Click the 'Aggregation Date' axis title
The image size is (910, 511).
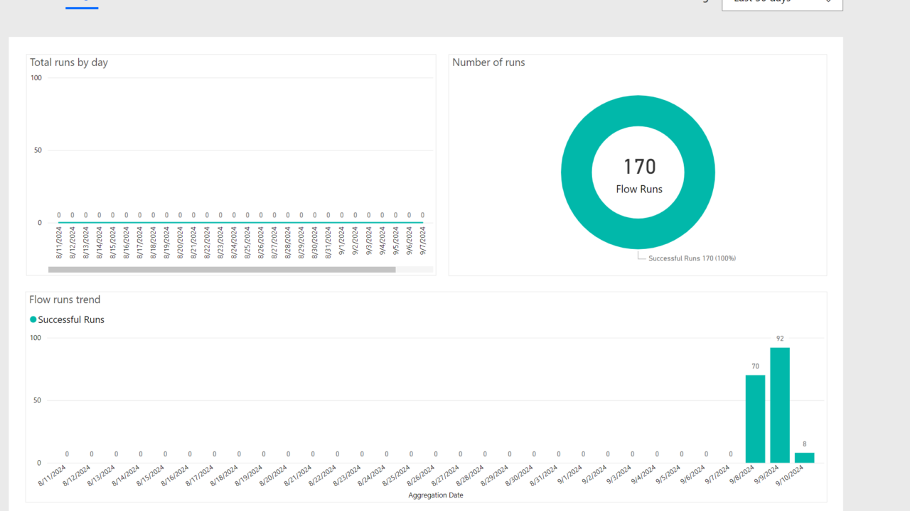click(x=436, y=495)
